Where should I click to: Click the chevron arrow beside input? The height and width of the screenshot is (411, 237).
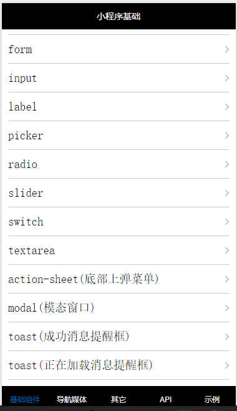pyautogui.click(x=227, y=78)
